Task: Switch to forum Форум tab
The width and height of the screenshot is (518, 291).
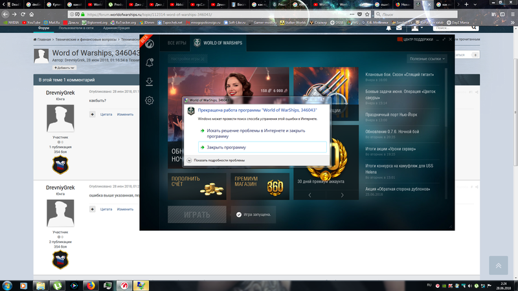Action: click(x=43, y=28)
